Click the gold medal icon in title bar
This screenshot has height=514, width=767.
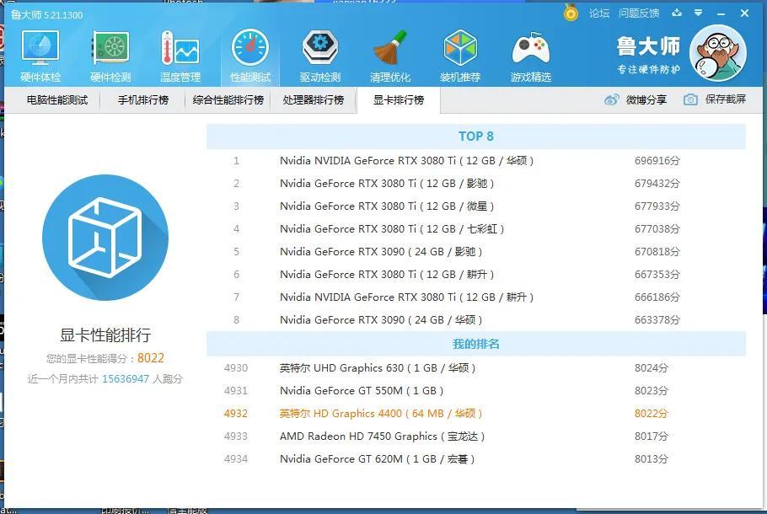point(571,13)
